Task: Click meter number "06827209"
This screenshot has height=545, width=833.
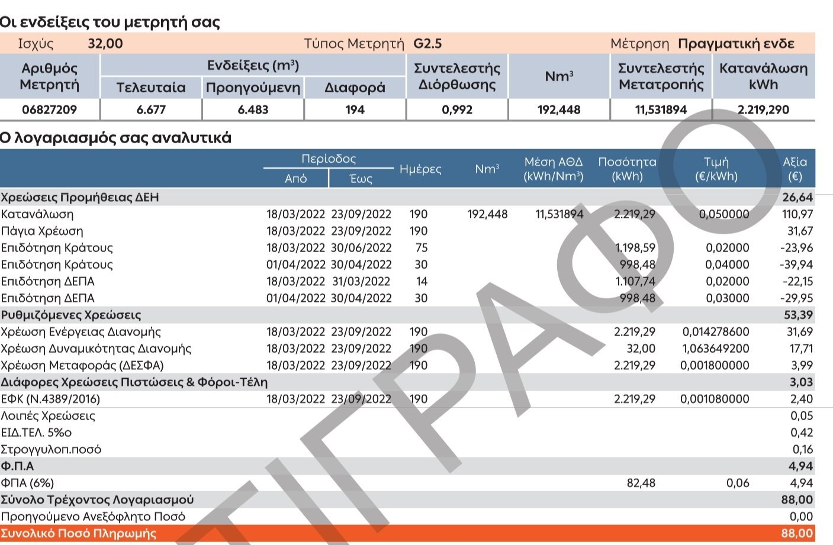Action: click(x=50, y=109)
